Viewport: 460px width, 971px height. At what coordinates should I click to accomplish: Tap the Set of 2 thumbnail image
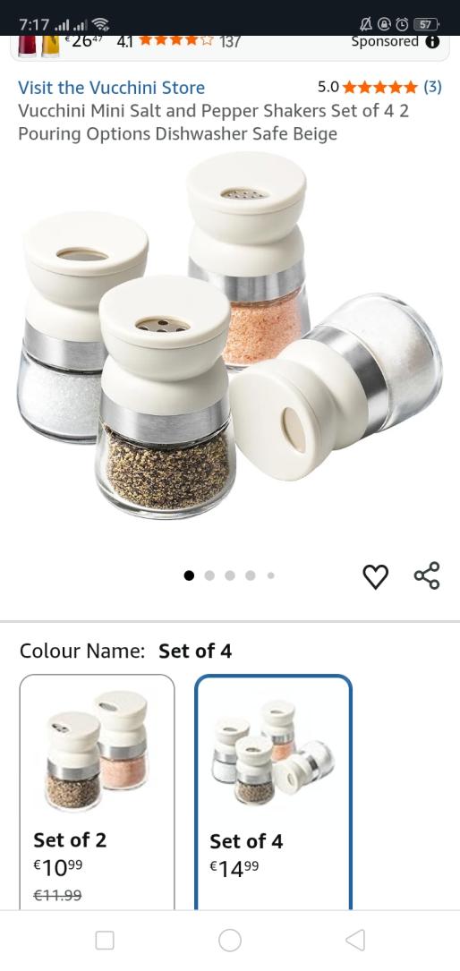(x=98, y=751)
